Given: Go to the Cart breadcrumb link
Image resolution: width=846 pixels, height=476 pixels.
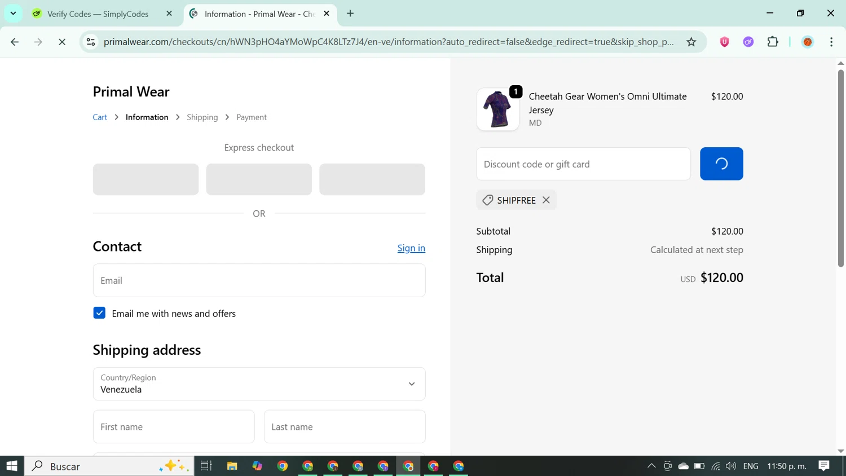Looking at the screenshot, I should 100,117.
